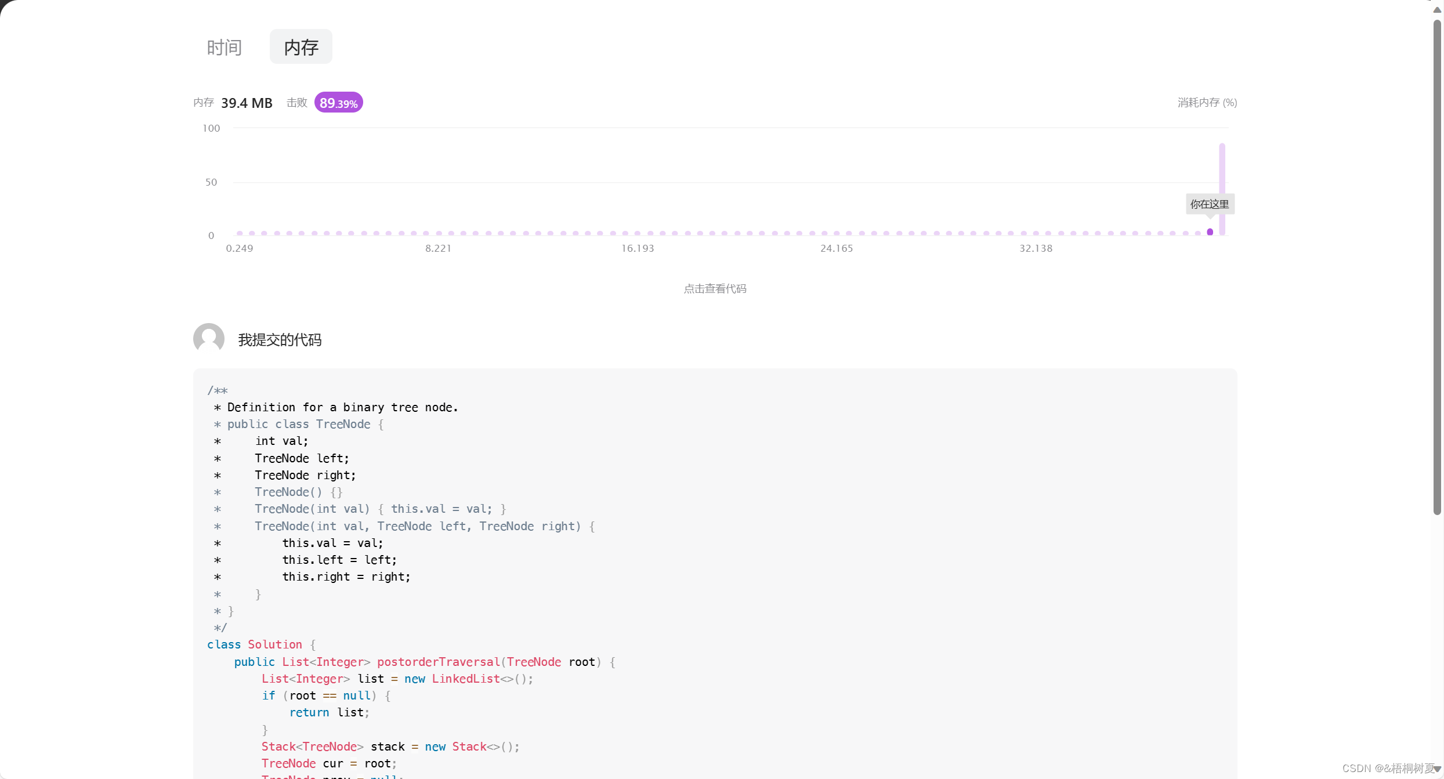Click the purple current-position dot on chart
This screenshot has height=779, width=1444.
(1210, 232)
